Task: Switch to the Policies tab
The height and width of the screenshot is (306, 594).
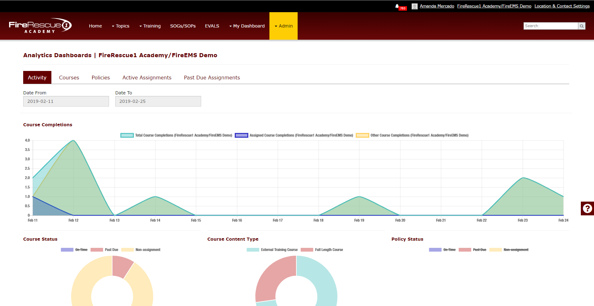Action: 101,78
